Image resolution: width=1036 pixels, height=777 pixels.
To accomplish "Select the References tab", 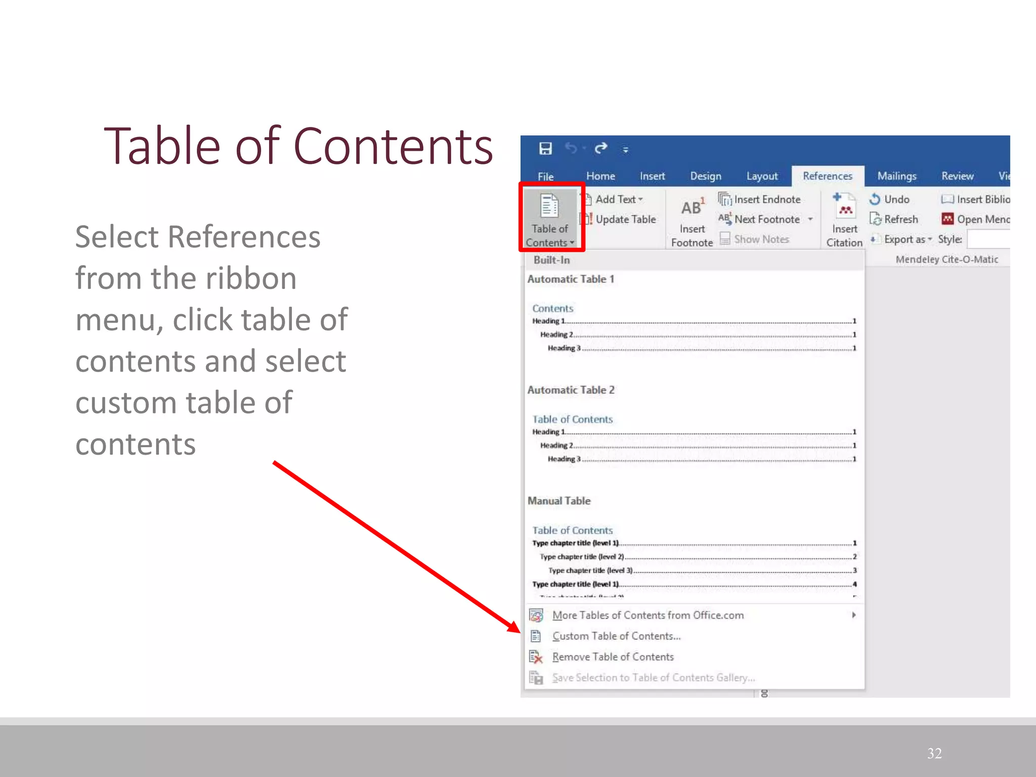I will click(x=828, y=176).
